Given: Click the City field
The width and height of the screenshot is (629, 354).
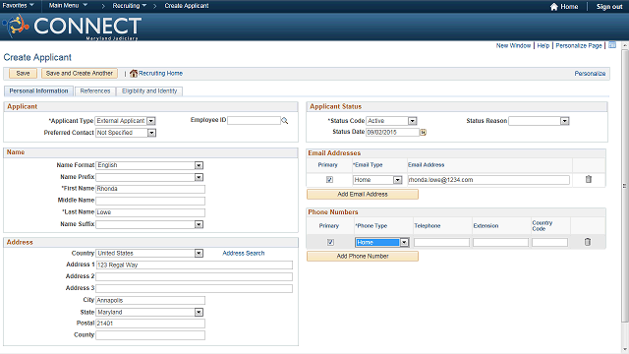Looking at the screenshot, I should tap(150, 300).
